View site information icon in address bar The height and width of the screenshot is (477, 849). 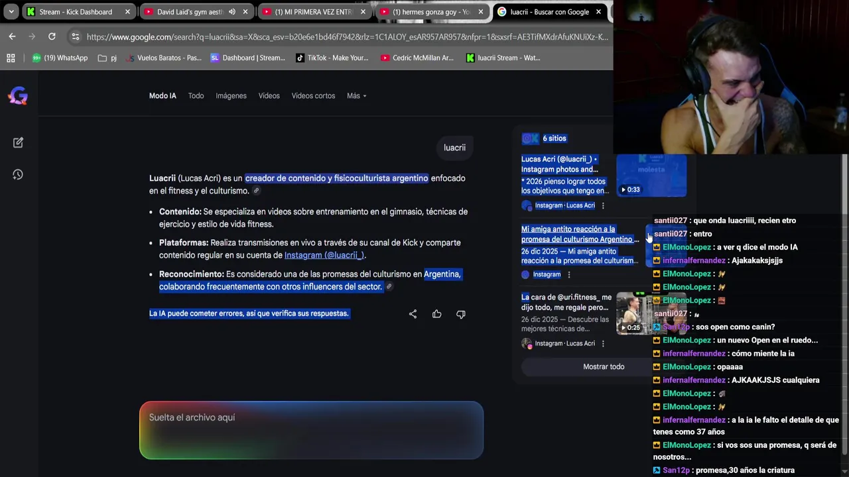click(75, 37)
